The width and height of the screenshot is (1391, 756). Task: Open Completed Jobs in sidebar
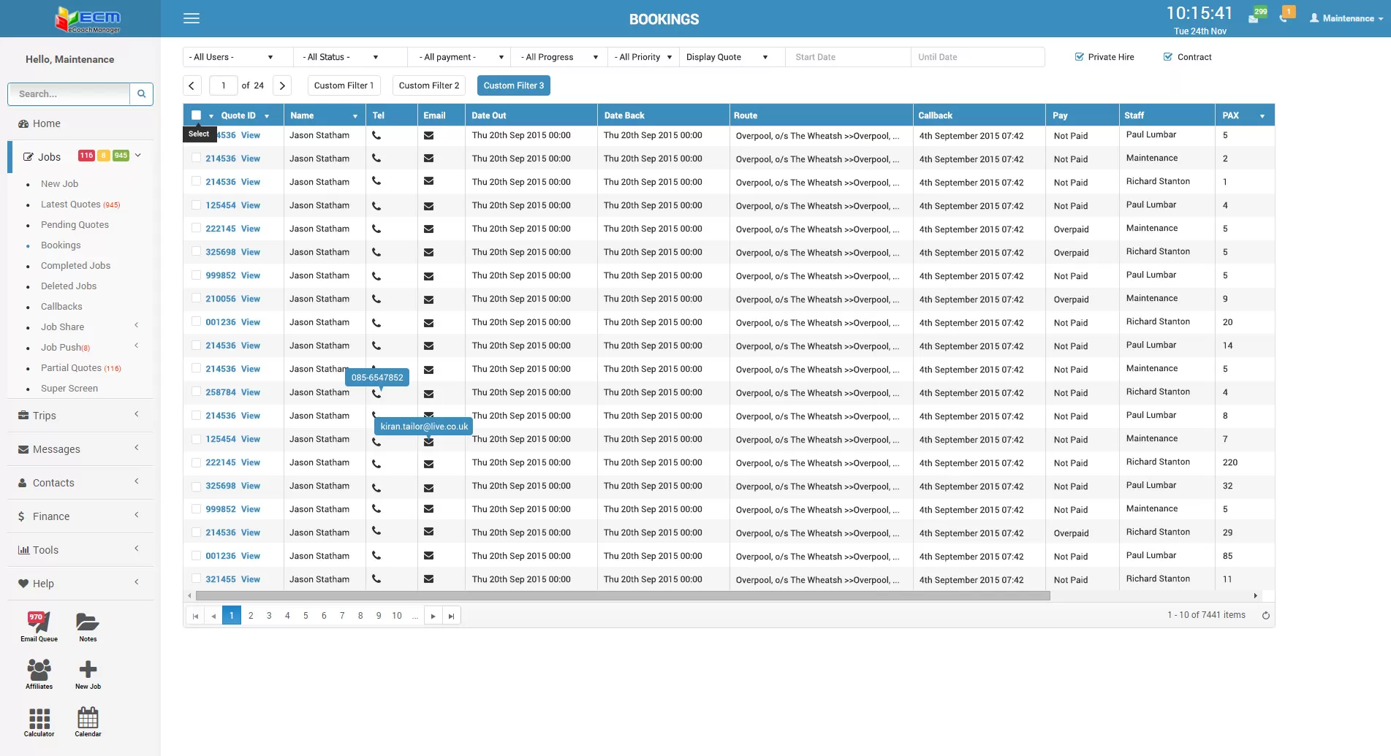75,266
